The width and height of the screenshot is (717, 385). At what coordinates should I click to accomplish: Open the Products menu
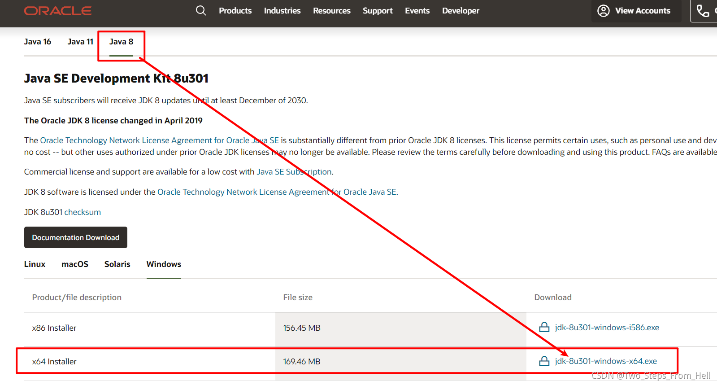click(x=235, y=11)
